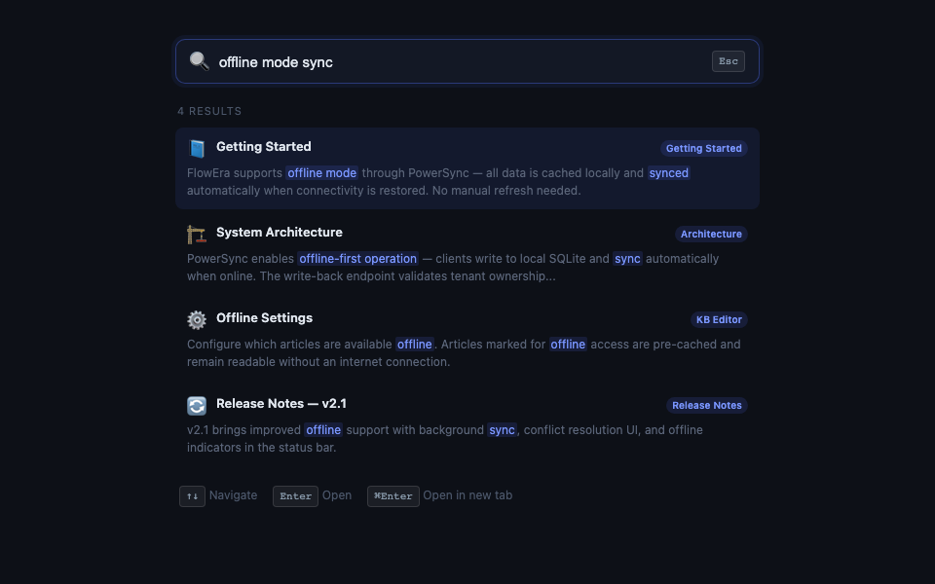Click the Enter key Open hint
Image resolution: width=935 pixels, height=584 pixels.
click(295, 496)
